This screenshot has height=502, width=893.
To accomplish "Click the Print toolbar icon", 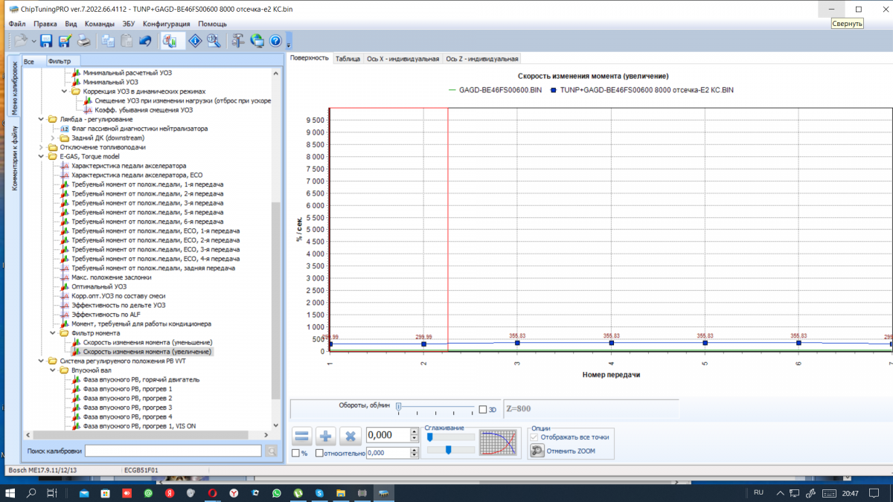I will click(84, 41).
